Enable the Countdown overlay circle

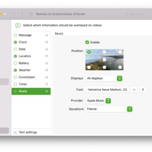point(15,77)
